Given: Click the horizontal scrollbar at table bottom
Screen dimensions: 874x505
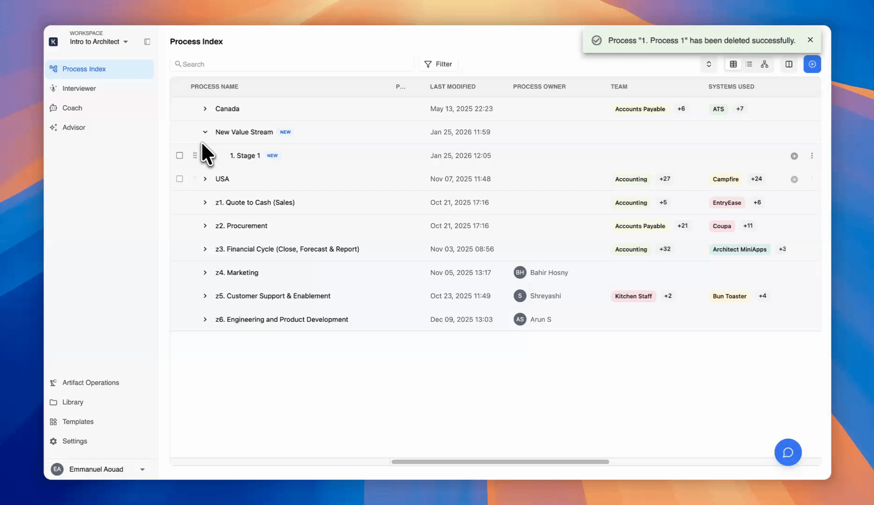Looking at the screenshot, I should 500,462.
